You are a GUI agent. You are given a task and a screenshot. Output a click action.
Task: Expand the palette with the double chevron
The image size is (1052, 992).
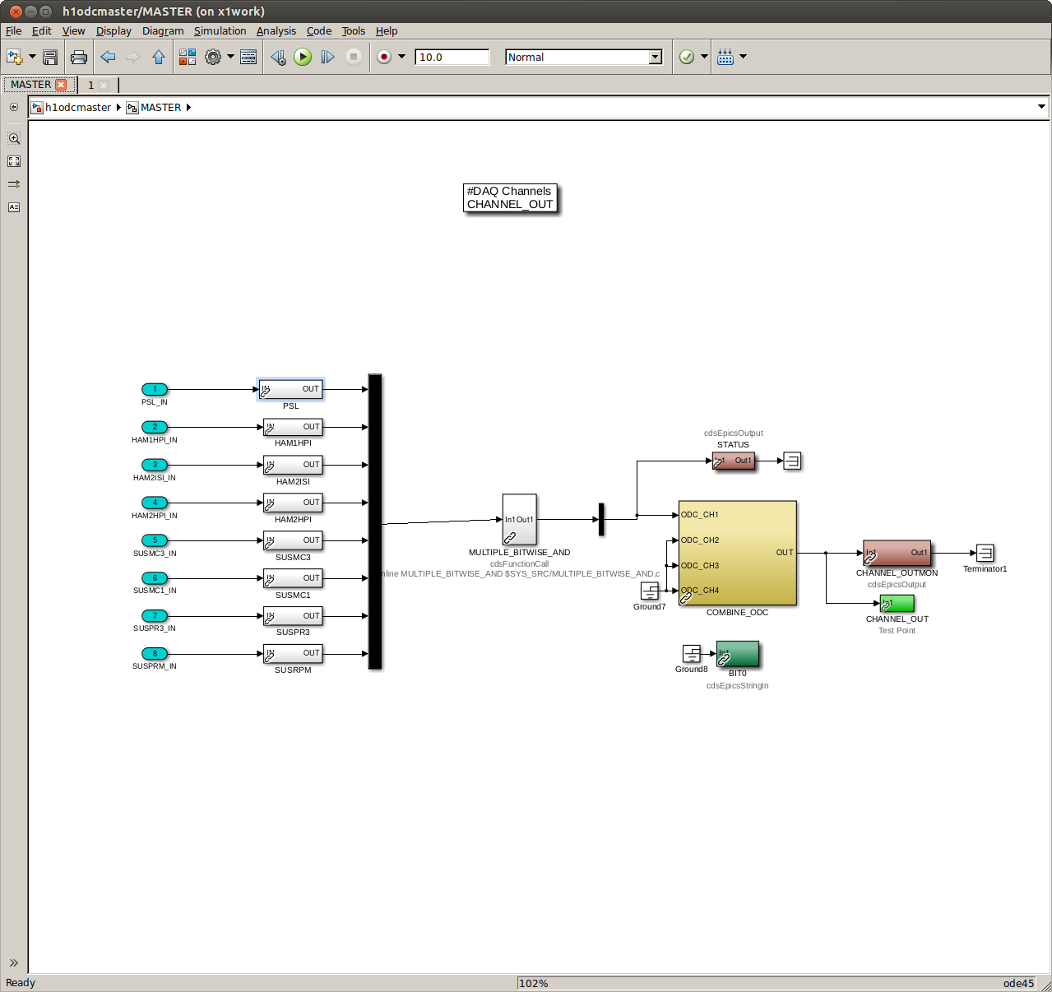coord(14,962)
